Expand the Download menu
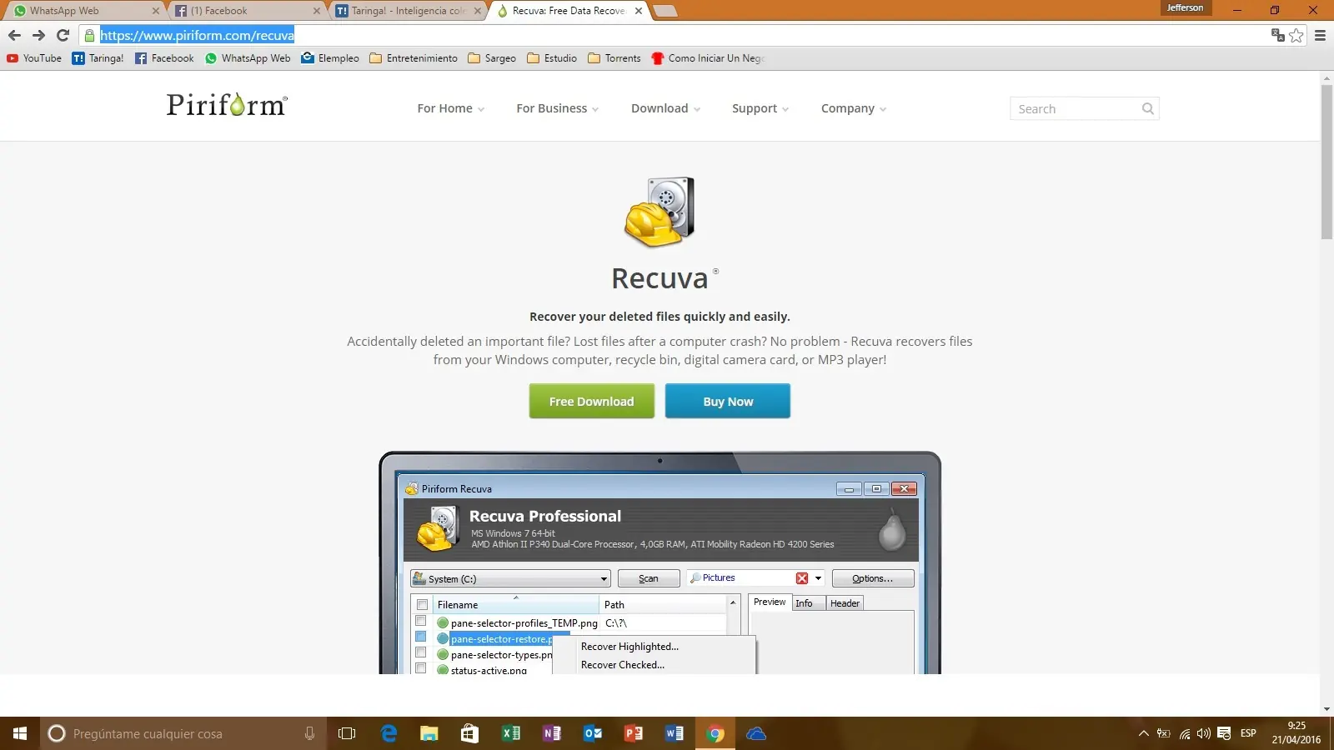The width and height of the screenshot is (1334, 750). 666,108
